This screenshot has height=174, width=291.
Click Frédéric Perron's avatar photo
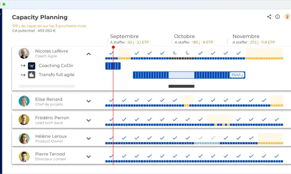pos(24,120)
